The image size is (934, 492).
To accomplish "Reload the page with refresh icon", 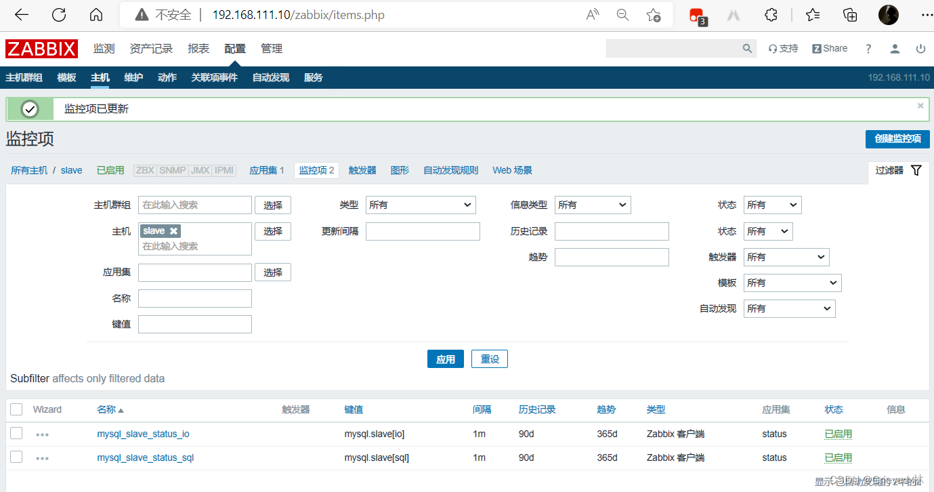I will [x=59, y=15].
